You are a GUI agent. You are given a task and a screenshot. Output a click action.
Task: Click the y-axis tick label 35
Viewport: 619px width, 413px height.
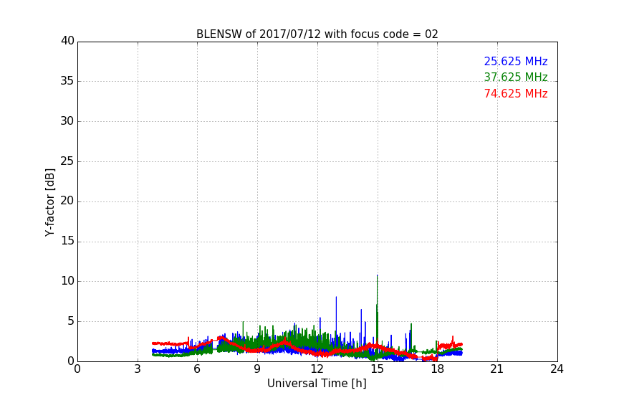tap(67, 81)
